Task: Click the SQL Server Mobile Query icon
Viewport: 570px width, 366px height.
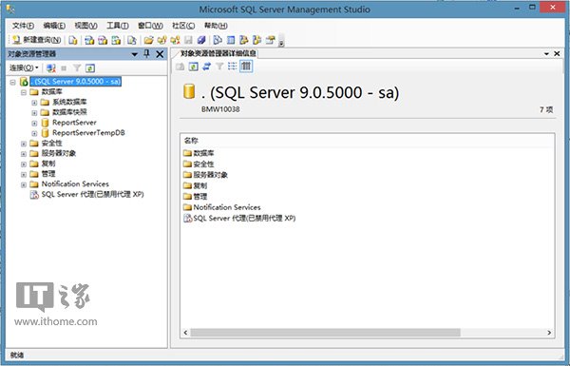Action: [x=132, y=40]
